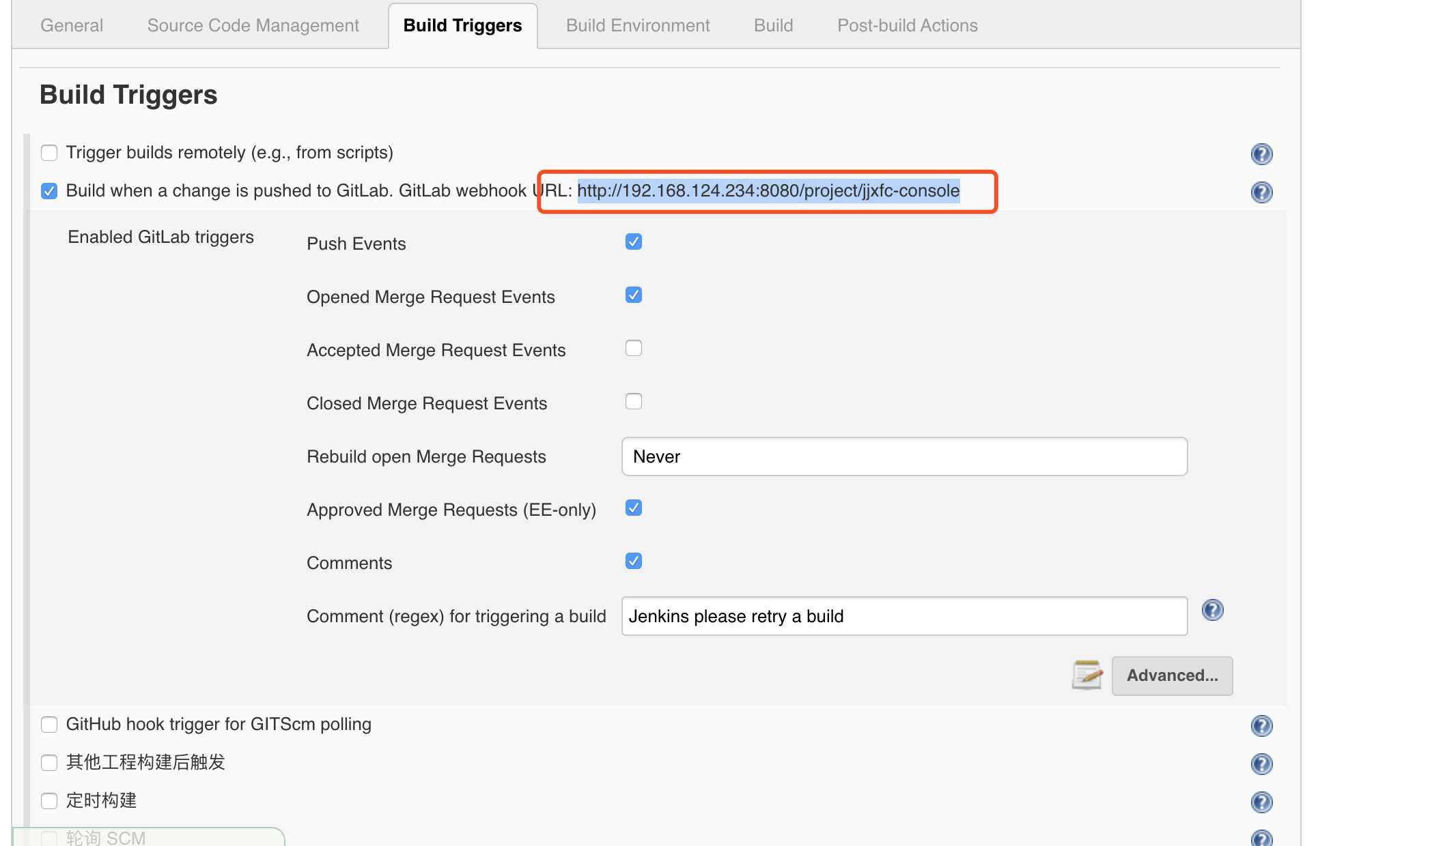This screenshot has width=1430, height=846.
Task: Enable 其他工程构建后触发 checkbox
Action: [x=49, y=762]
